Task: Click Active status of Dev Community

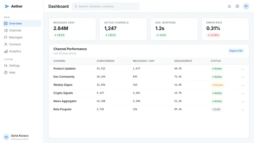Action: pos(217,77)
